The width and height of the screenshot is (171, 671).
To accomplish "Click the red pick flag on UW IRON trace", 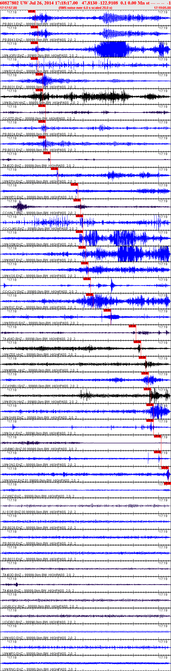I will (147, 389).
